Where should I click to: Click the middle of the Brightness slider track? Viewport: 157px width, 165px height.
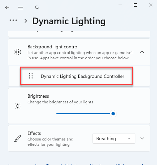(x=85, y=114)
